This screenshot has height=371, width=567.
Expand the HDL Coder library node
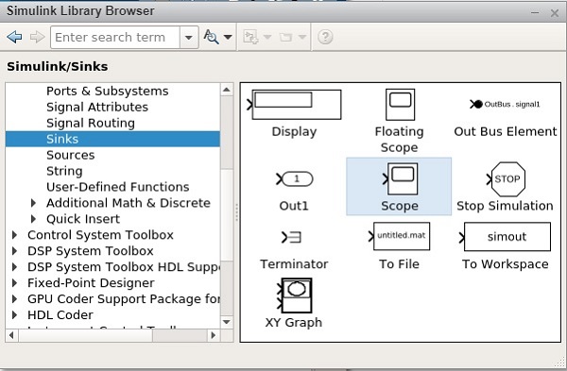[14, 315]
